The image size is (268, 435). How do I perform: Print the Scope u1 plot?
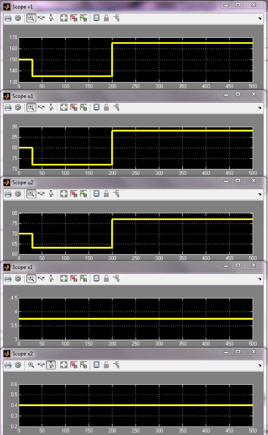[8, 108]
